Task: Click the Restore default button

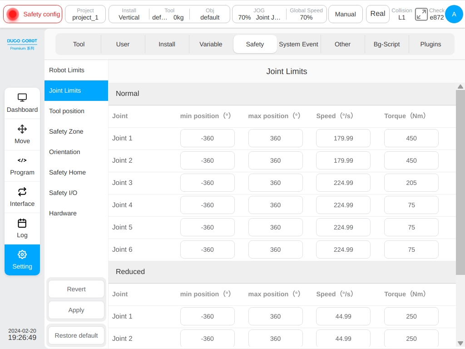Action: point(76,335)
